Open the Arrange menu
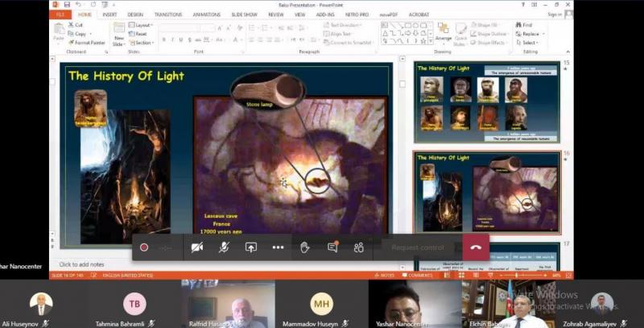Screen dimensions: 644x328 coord(444,33)
